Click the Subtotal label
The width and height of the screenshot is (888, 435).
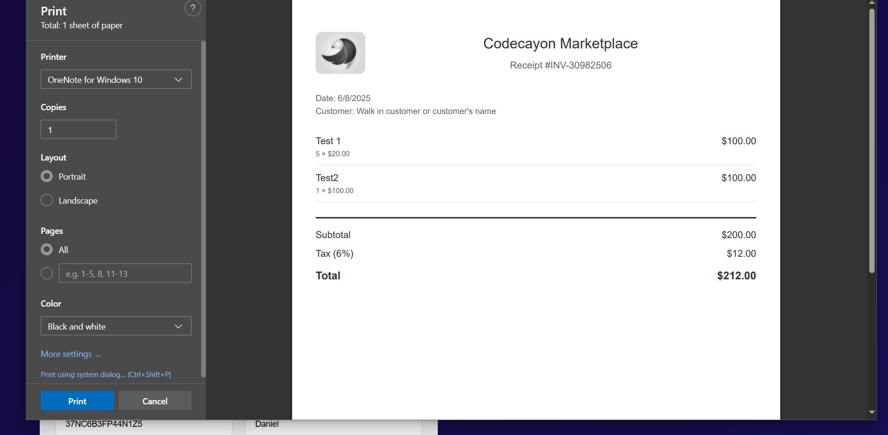click(333, 235)
